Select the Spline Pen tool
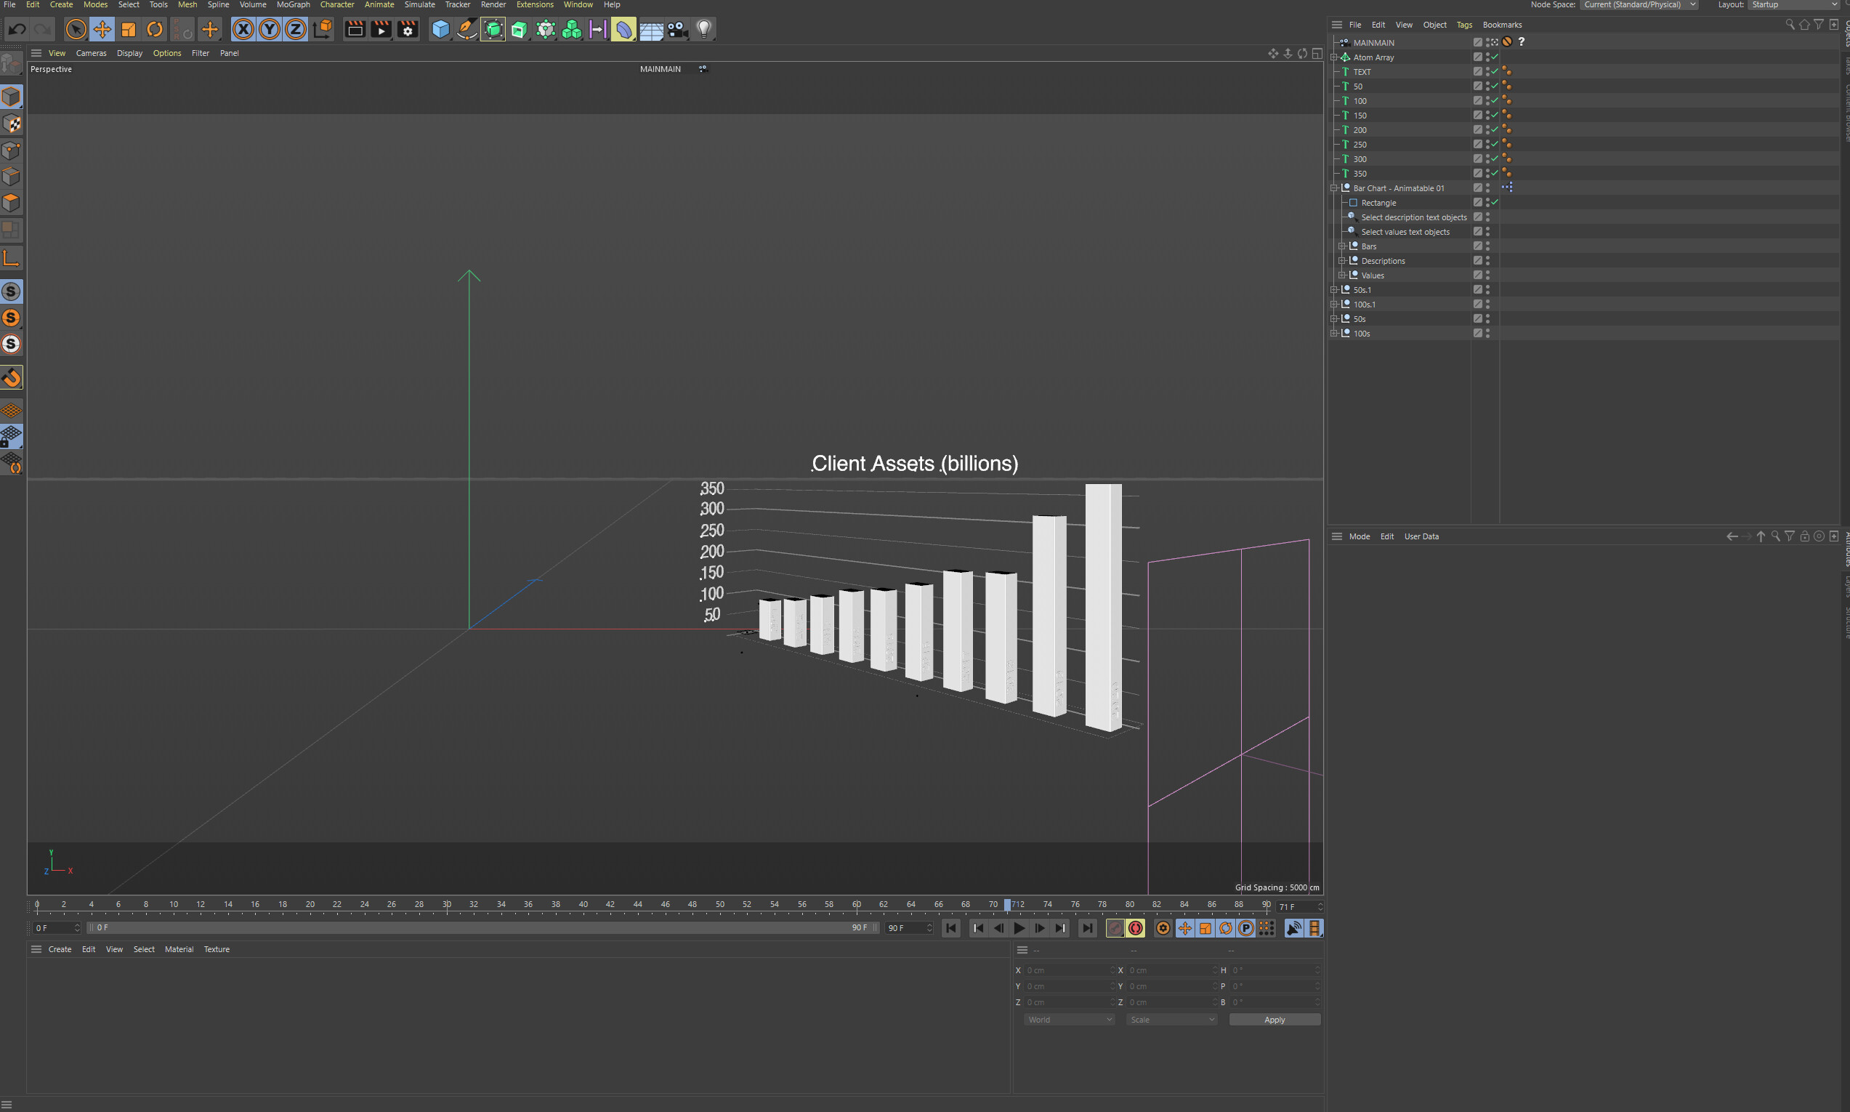This screenshot has width=1850, height=1112. (x=466, y=29)
